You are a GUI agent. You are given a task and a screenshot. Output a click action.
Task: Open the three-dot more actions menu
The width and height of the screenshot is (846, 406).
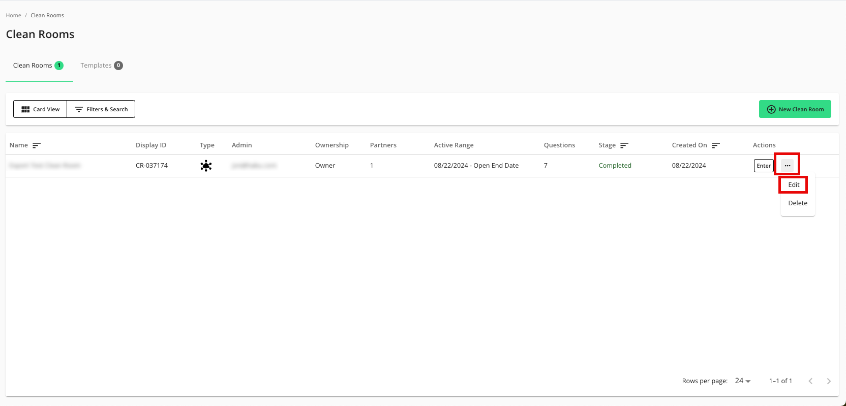click(787, 166)
